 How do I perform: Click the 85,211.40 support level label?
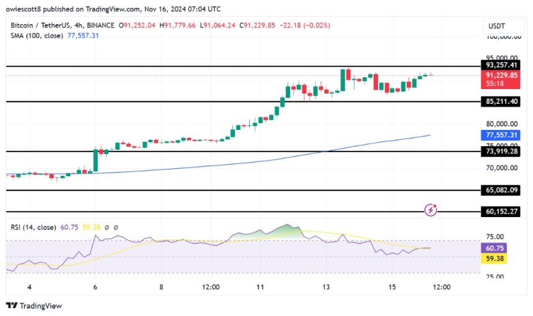(x=502, y=101)
